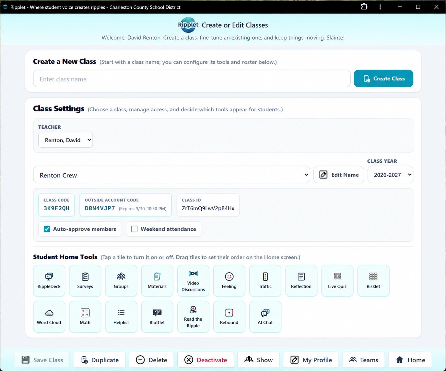Toggle the Risklet tool tile
Image resolution: width=446 pixels, height=371 pixels.
tap(373, 281)
